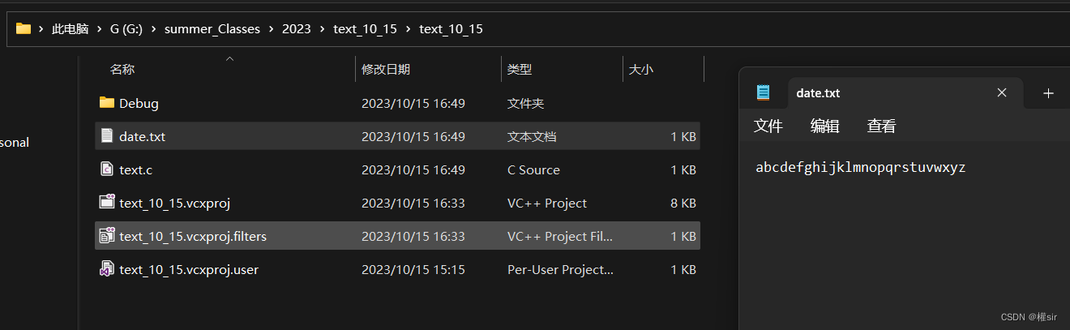Click 文件夹 type of Debug

[525, 104]
